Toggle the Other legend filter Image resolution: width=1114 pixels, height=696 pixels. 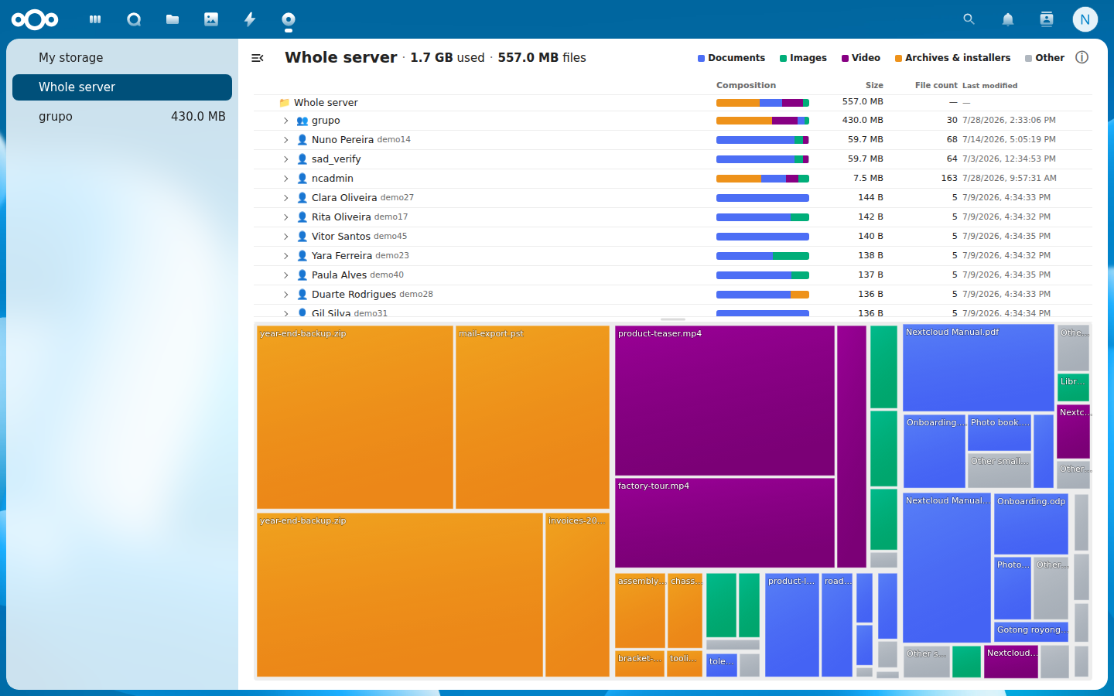(x=1044, y=58)
